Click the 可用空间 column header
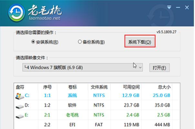 tap(131, 87)
